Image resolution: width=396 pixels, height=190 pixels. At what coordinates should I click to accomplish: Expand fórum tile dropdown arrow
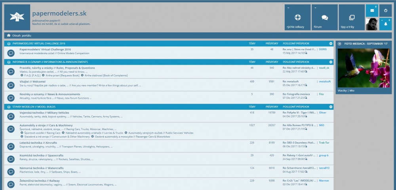tap(315, 8)
